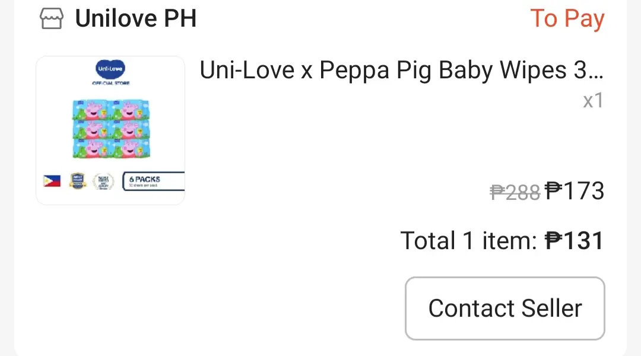Tap the store icon beside Unilove PH

52,18
